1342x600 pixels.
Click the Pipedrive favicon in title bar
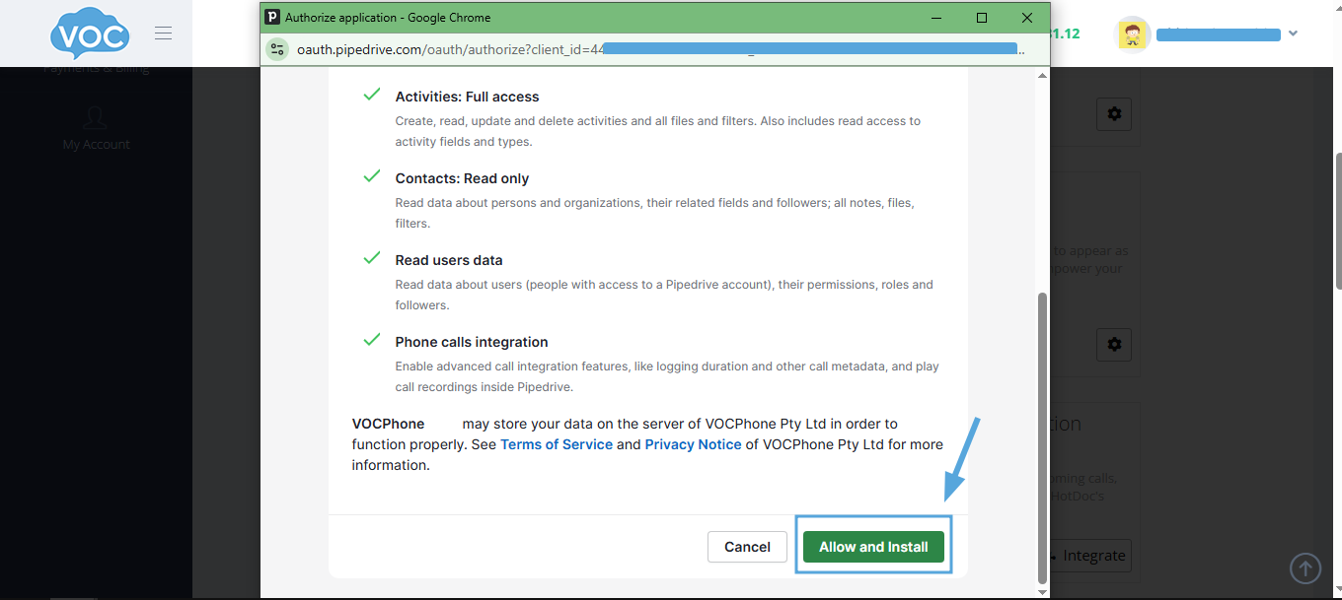click(x=271, y=17)
